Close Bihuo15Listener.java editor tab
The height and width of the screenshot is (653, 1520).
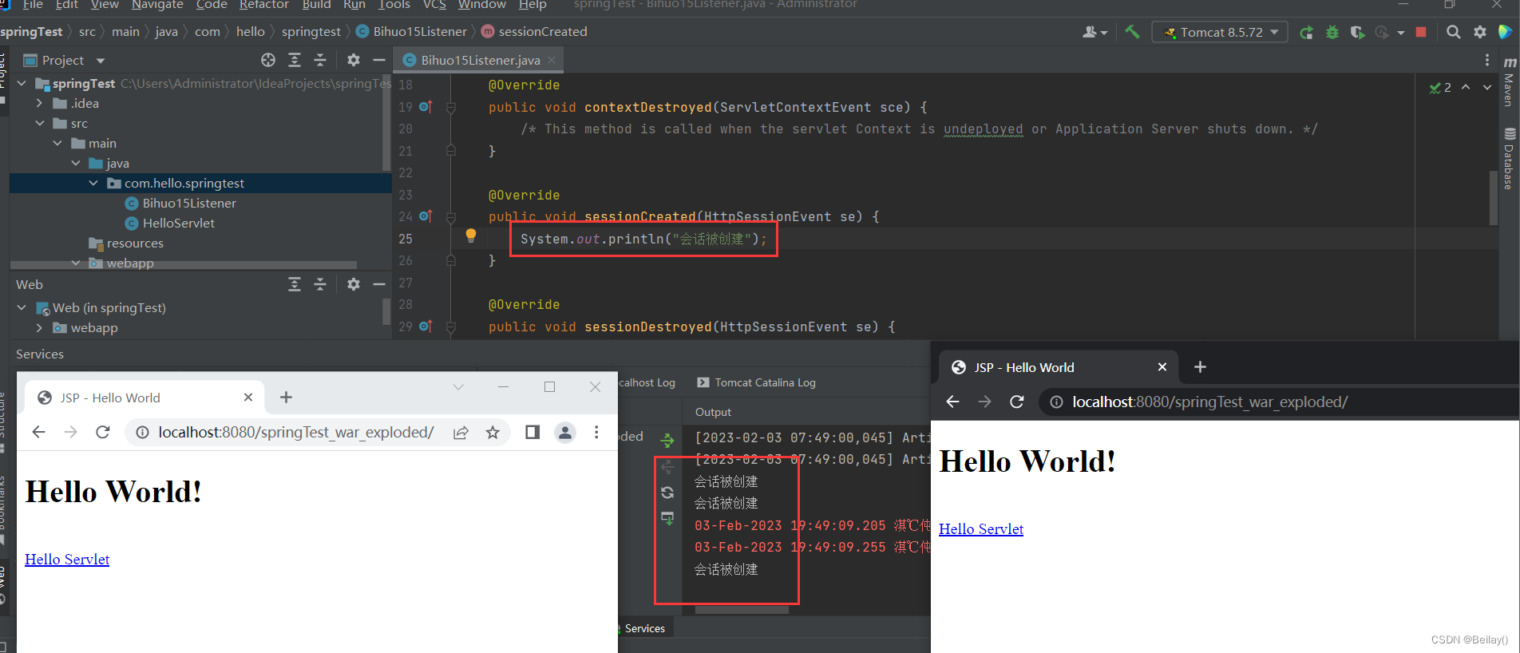(x=552, y=60)
